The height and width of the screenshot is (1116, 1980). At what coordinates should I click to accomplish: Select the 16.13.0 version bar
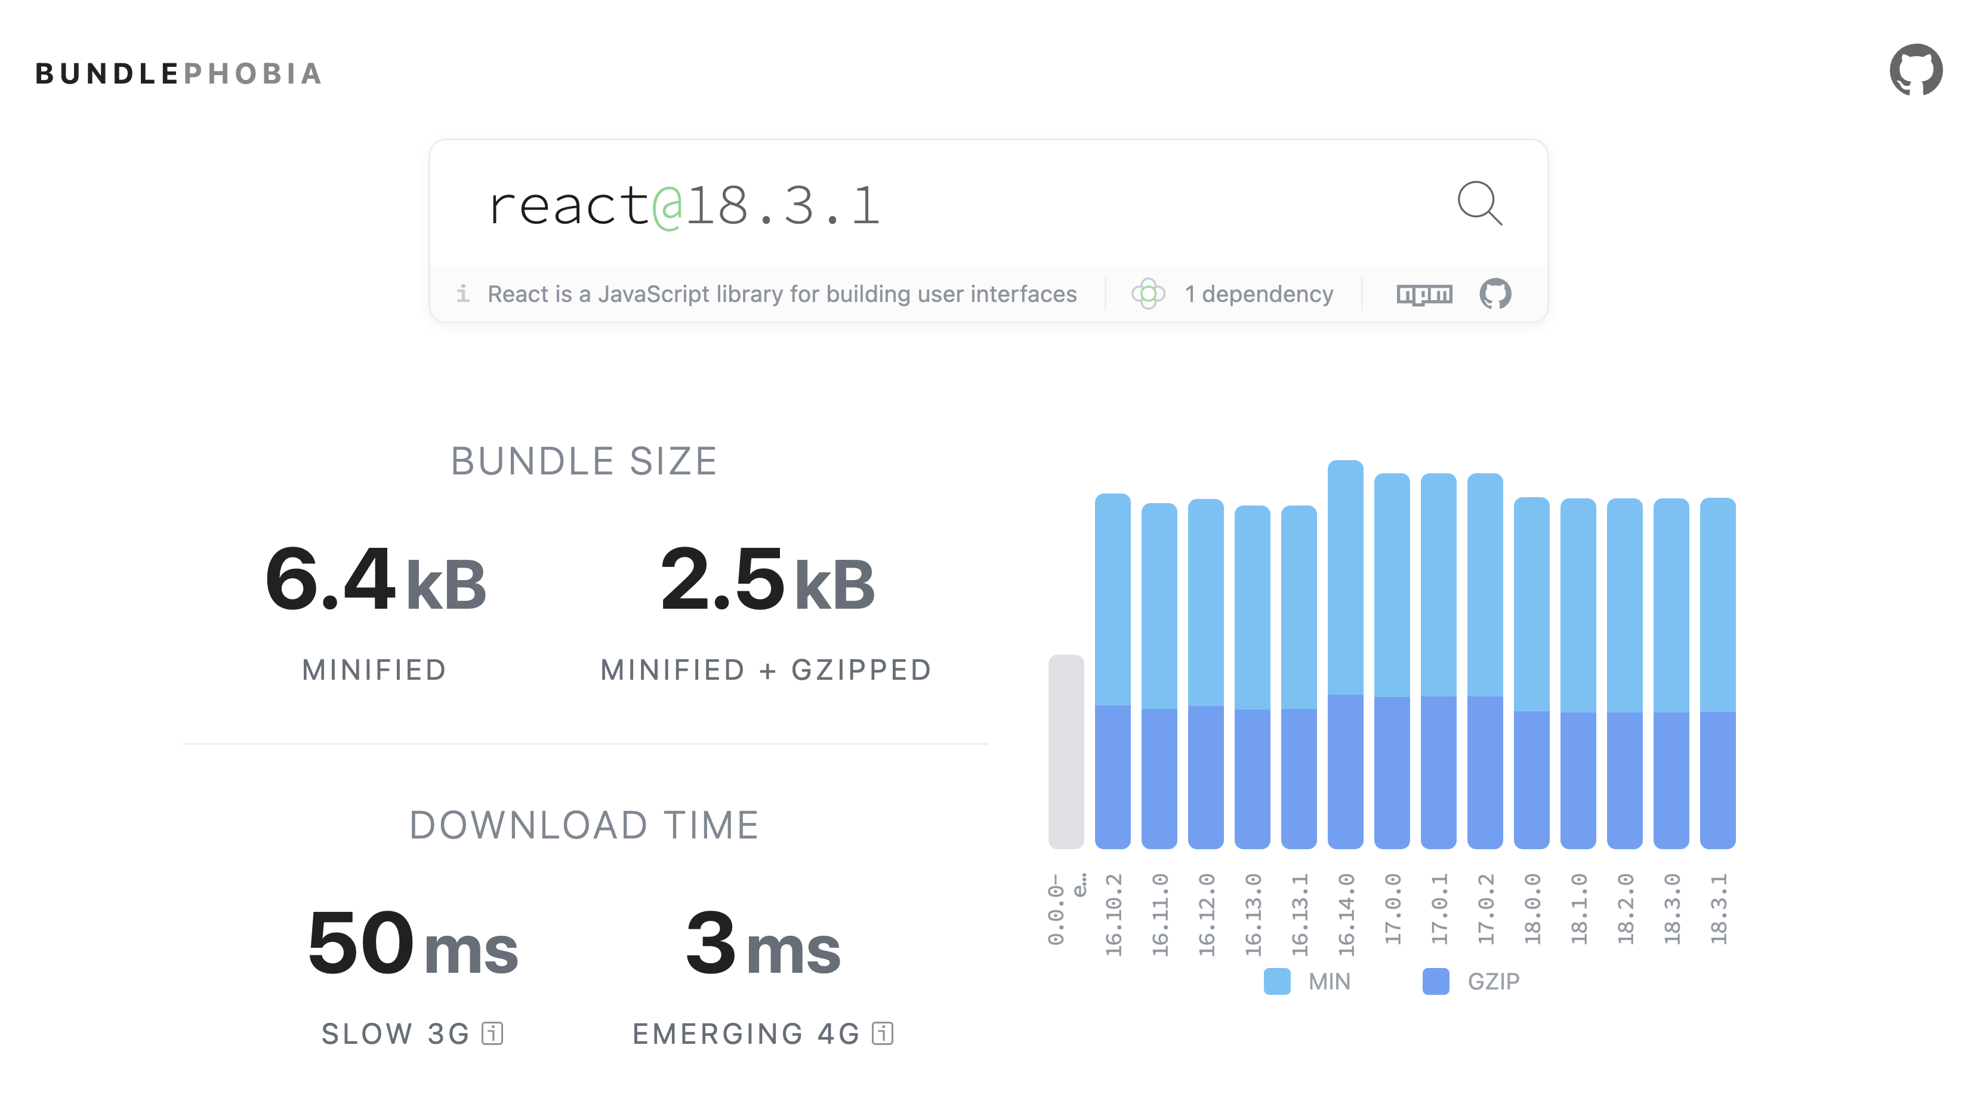1252,677
